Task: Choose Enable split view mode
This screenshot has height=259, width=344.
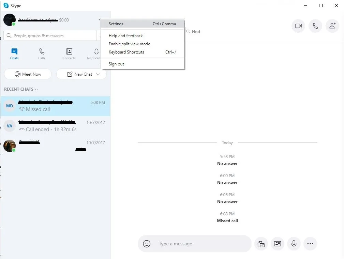Action: click(x=142, y=44)
